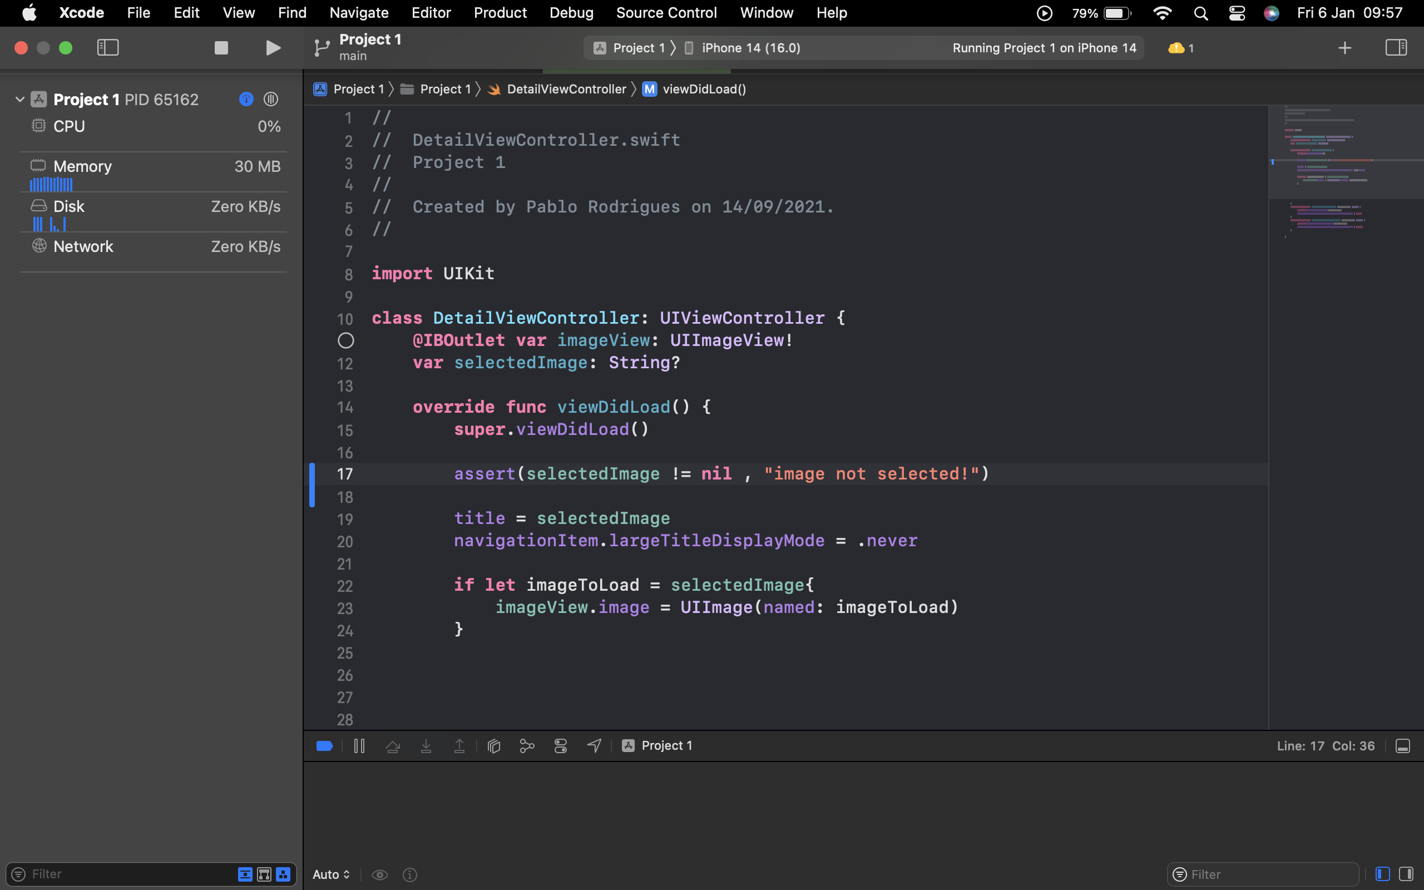Select the Step Into debugger control

(x=427, y=746)
